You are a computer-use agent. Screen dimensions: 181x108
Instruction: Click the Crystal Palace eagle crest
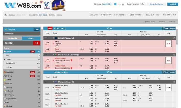[x=47, y=5]
